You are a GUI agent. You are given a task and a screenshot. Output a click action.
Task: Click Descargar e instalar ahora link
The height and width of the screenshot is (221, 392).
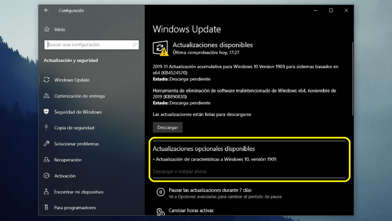tap(179, 172)
